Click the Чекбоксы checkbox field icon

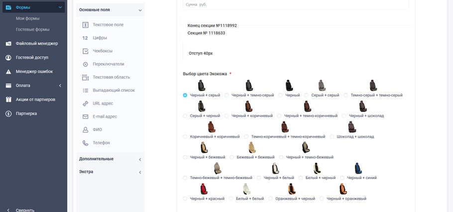[x=85, y=51]
